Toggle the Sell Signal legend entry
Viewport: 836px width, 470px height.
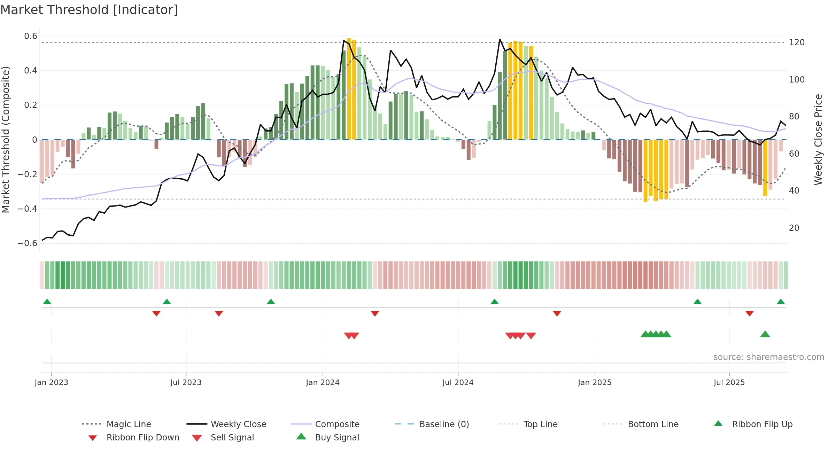(223, 437)
